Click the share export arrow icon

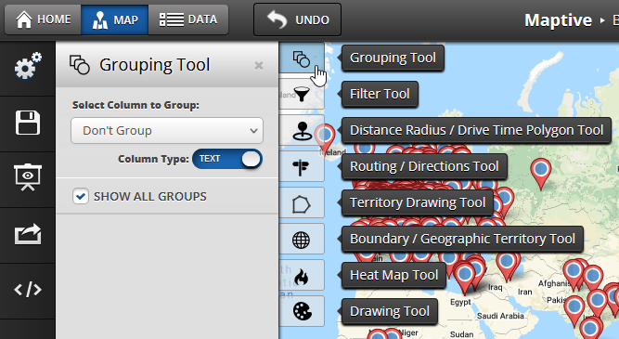28,234
